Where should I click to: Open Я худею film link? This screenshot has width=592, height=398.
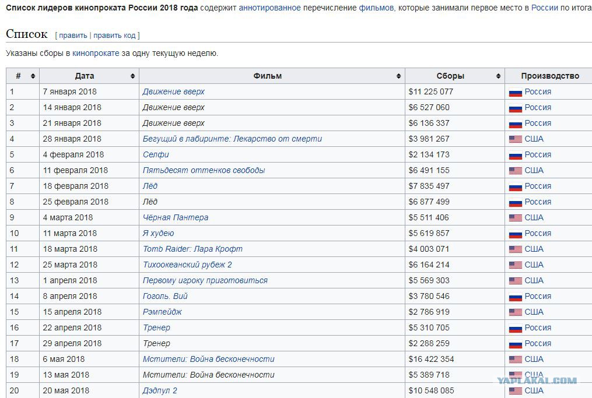point(158,233)
